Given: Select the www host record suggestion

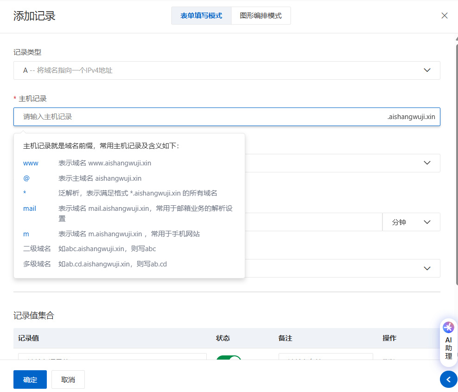Looking at the screenshot, I should click(x=31, y=163).
